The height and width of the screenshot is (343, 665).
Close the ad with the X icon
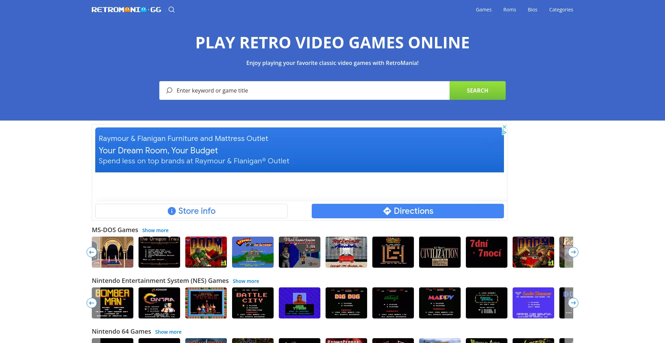(504, 127)
